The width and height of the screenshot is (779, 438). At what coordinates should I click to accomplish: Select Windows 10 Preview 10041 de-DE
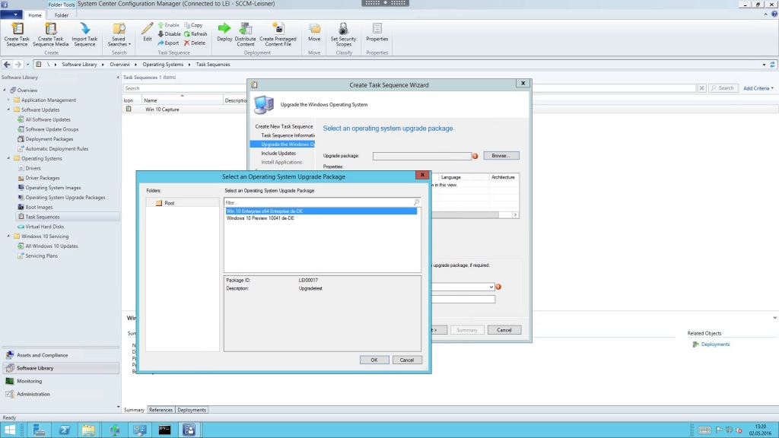pos(260,218)
